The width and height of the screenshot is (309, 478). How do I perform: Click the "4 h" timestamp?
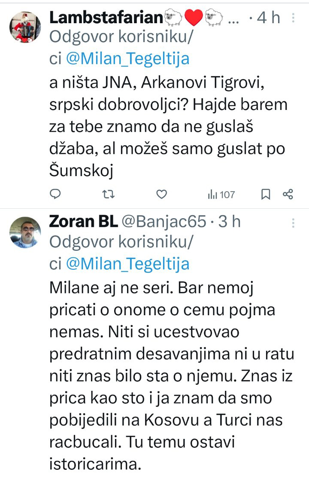(x=268, y=18)
